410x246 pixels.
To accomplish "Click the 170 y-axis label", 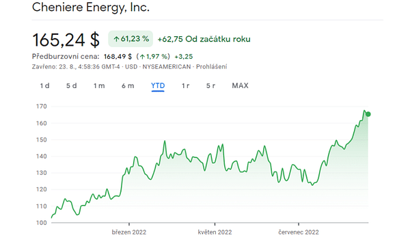I will pyautogui.click(x=41, y=107).
